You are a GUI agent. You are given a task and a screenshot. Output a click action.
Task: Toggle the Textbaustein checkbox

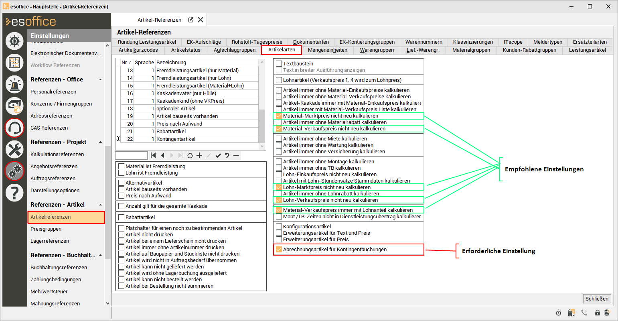point(279,63)
